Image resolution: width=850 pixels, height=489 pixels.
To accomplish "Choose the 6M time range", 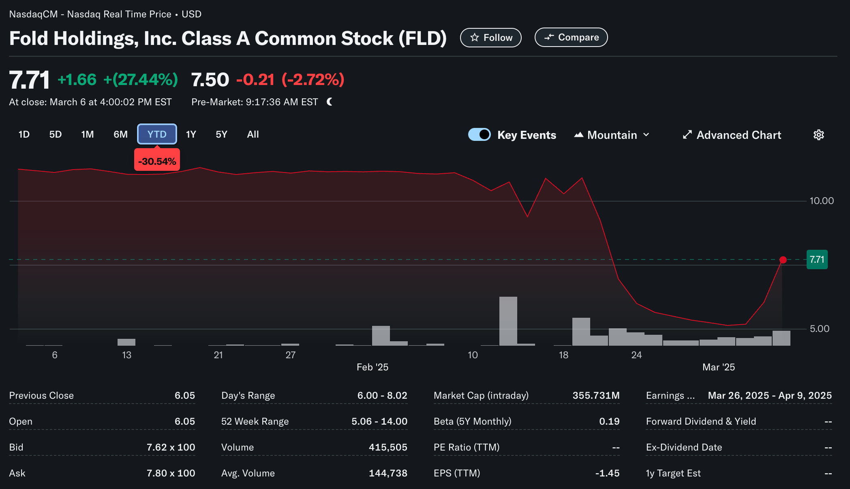I will point(120,134).
